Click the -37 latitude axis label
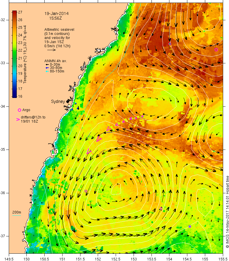This screenshot has width=229, height=261. 3,236
